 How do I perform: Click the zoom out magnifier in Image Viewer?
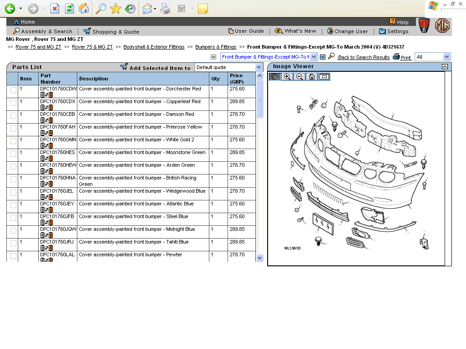click(x=299, y=77)
